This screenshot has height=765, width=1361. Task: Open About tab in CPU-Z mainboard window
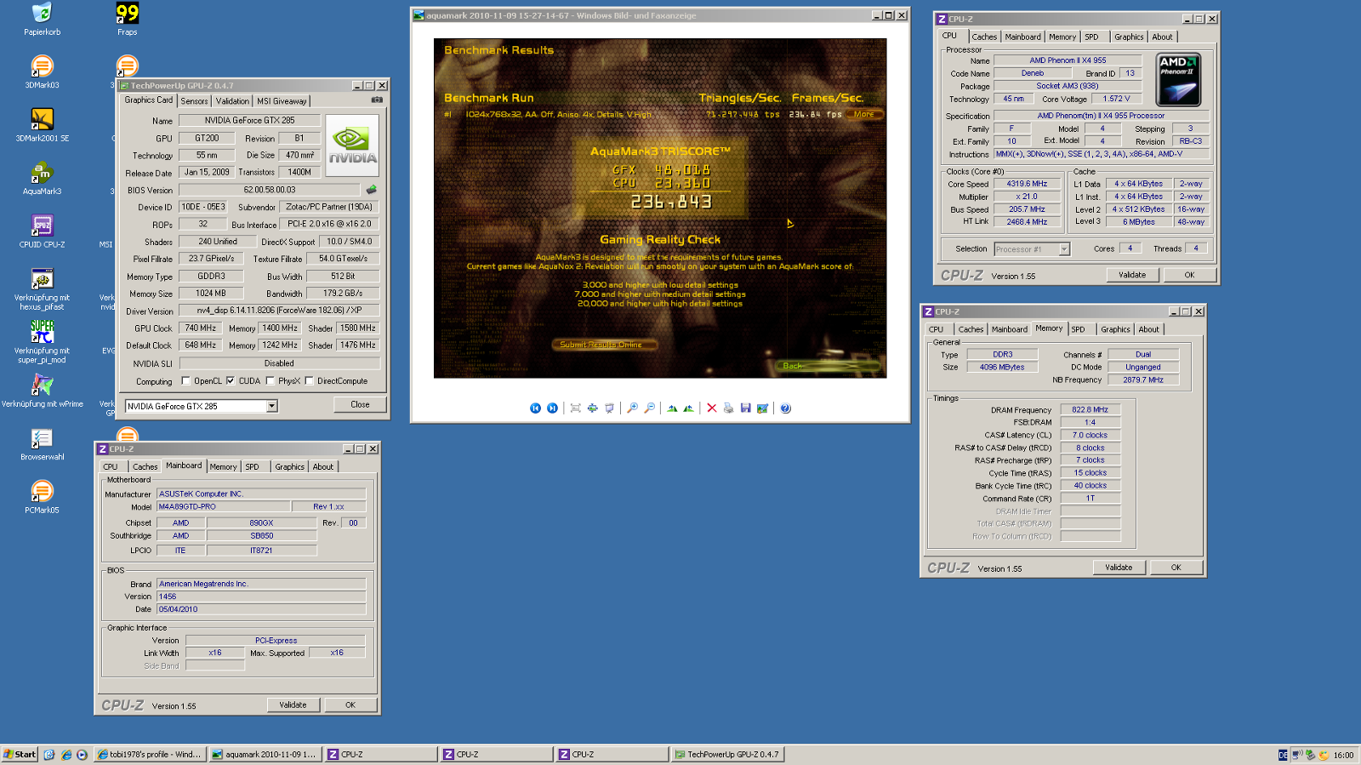(x=322, y=467)
